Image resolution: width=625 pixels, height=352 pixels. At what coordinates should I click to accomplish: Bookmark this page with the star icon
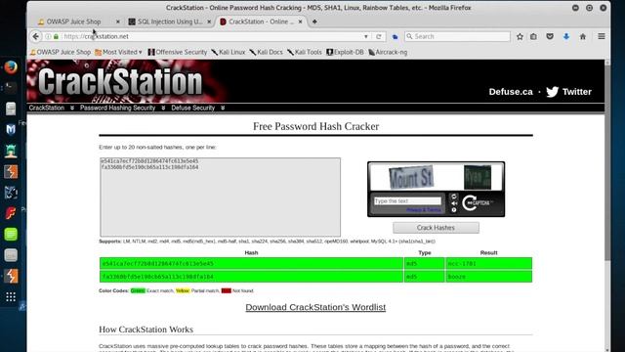[520, 36]
